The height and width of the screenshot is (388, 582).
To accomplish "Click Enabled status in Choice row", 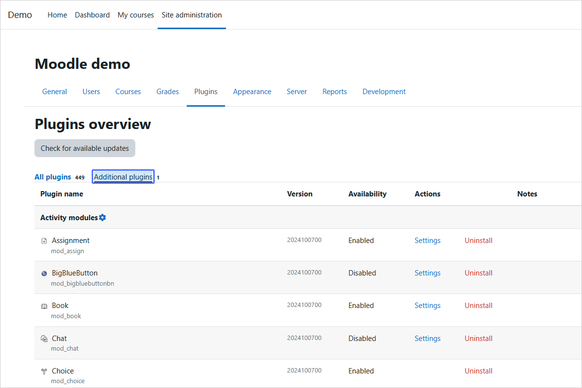I will click(361, 371).
